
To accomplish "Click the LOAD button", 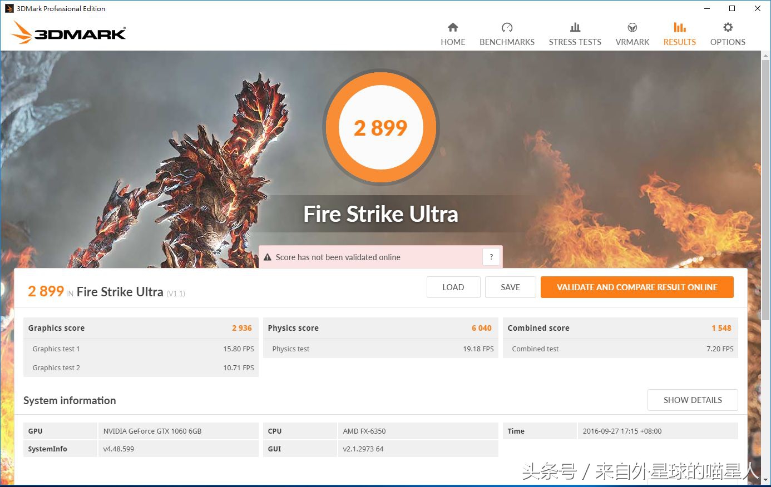I will coord(453,287).
